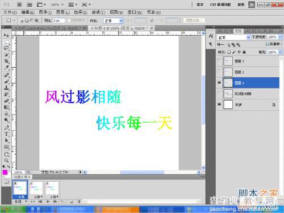Select the Lasso tool
Image resolution: width=284 pixels, height=213 pixels.
pyautogui.click(x=6, y=48)
